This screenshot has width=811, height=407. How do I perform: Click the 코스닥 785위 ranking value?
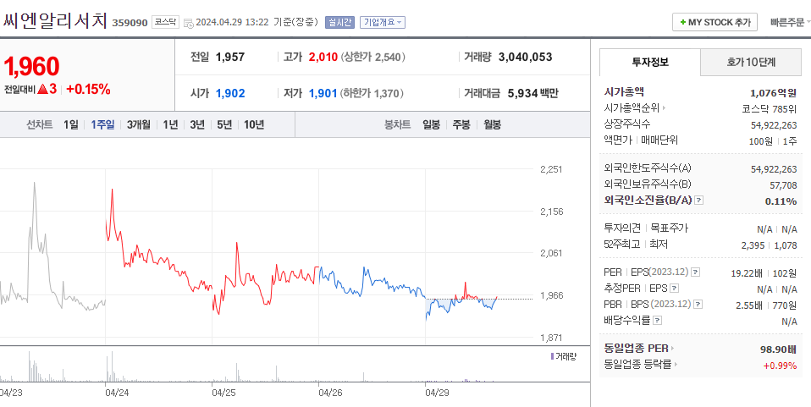(770, 109)
